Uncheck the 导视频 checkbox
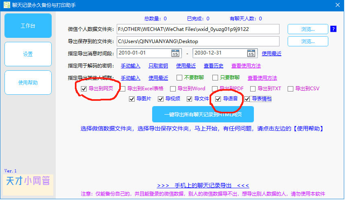 click(161, 99)
